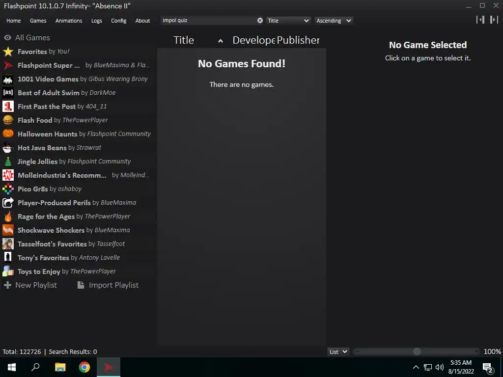503x377 pixels.
Task: Click the Import Playlist label
Action: [x=113, y=285]
